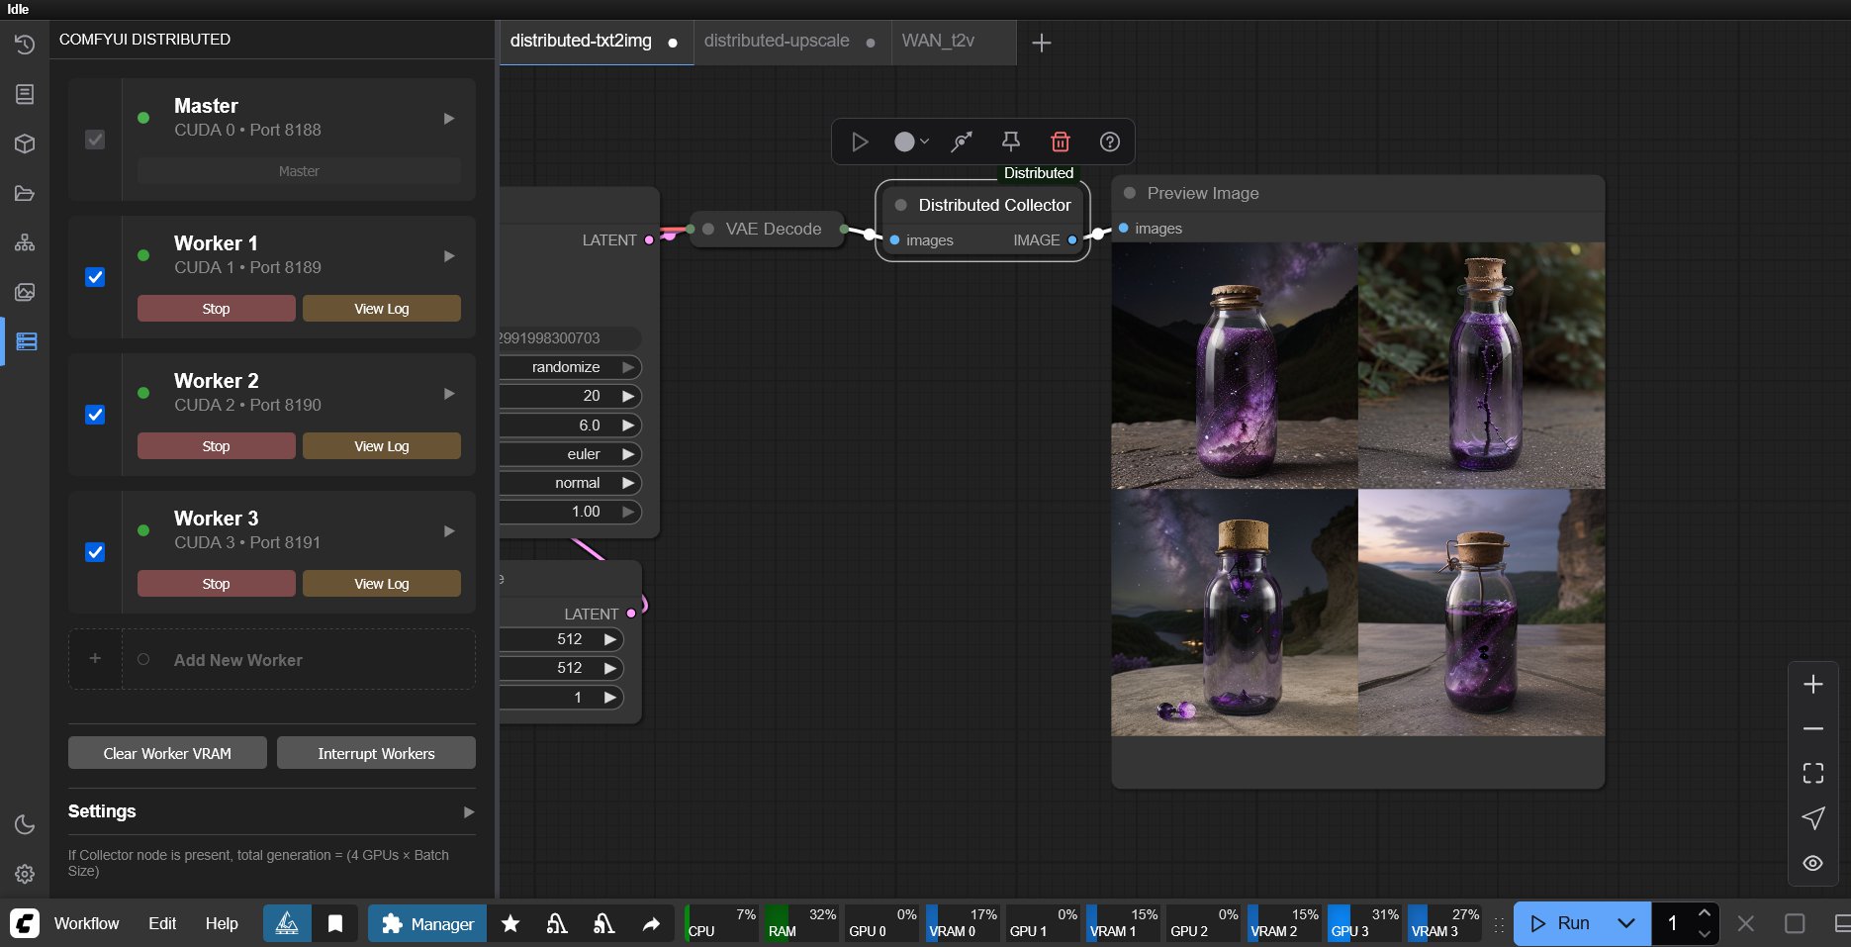Click the Clear Worker VRAM button

tap(167, 753)
